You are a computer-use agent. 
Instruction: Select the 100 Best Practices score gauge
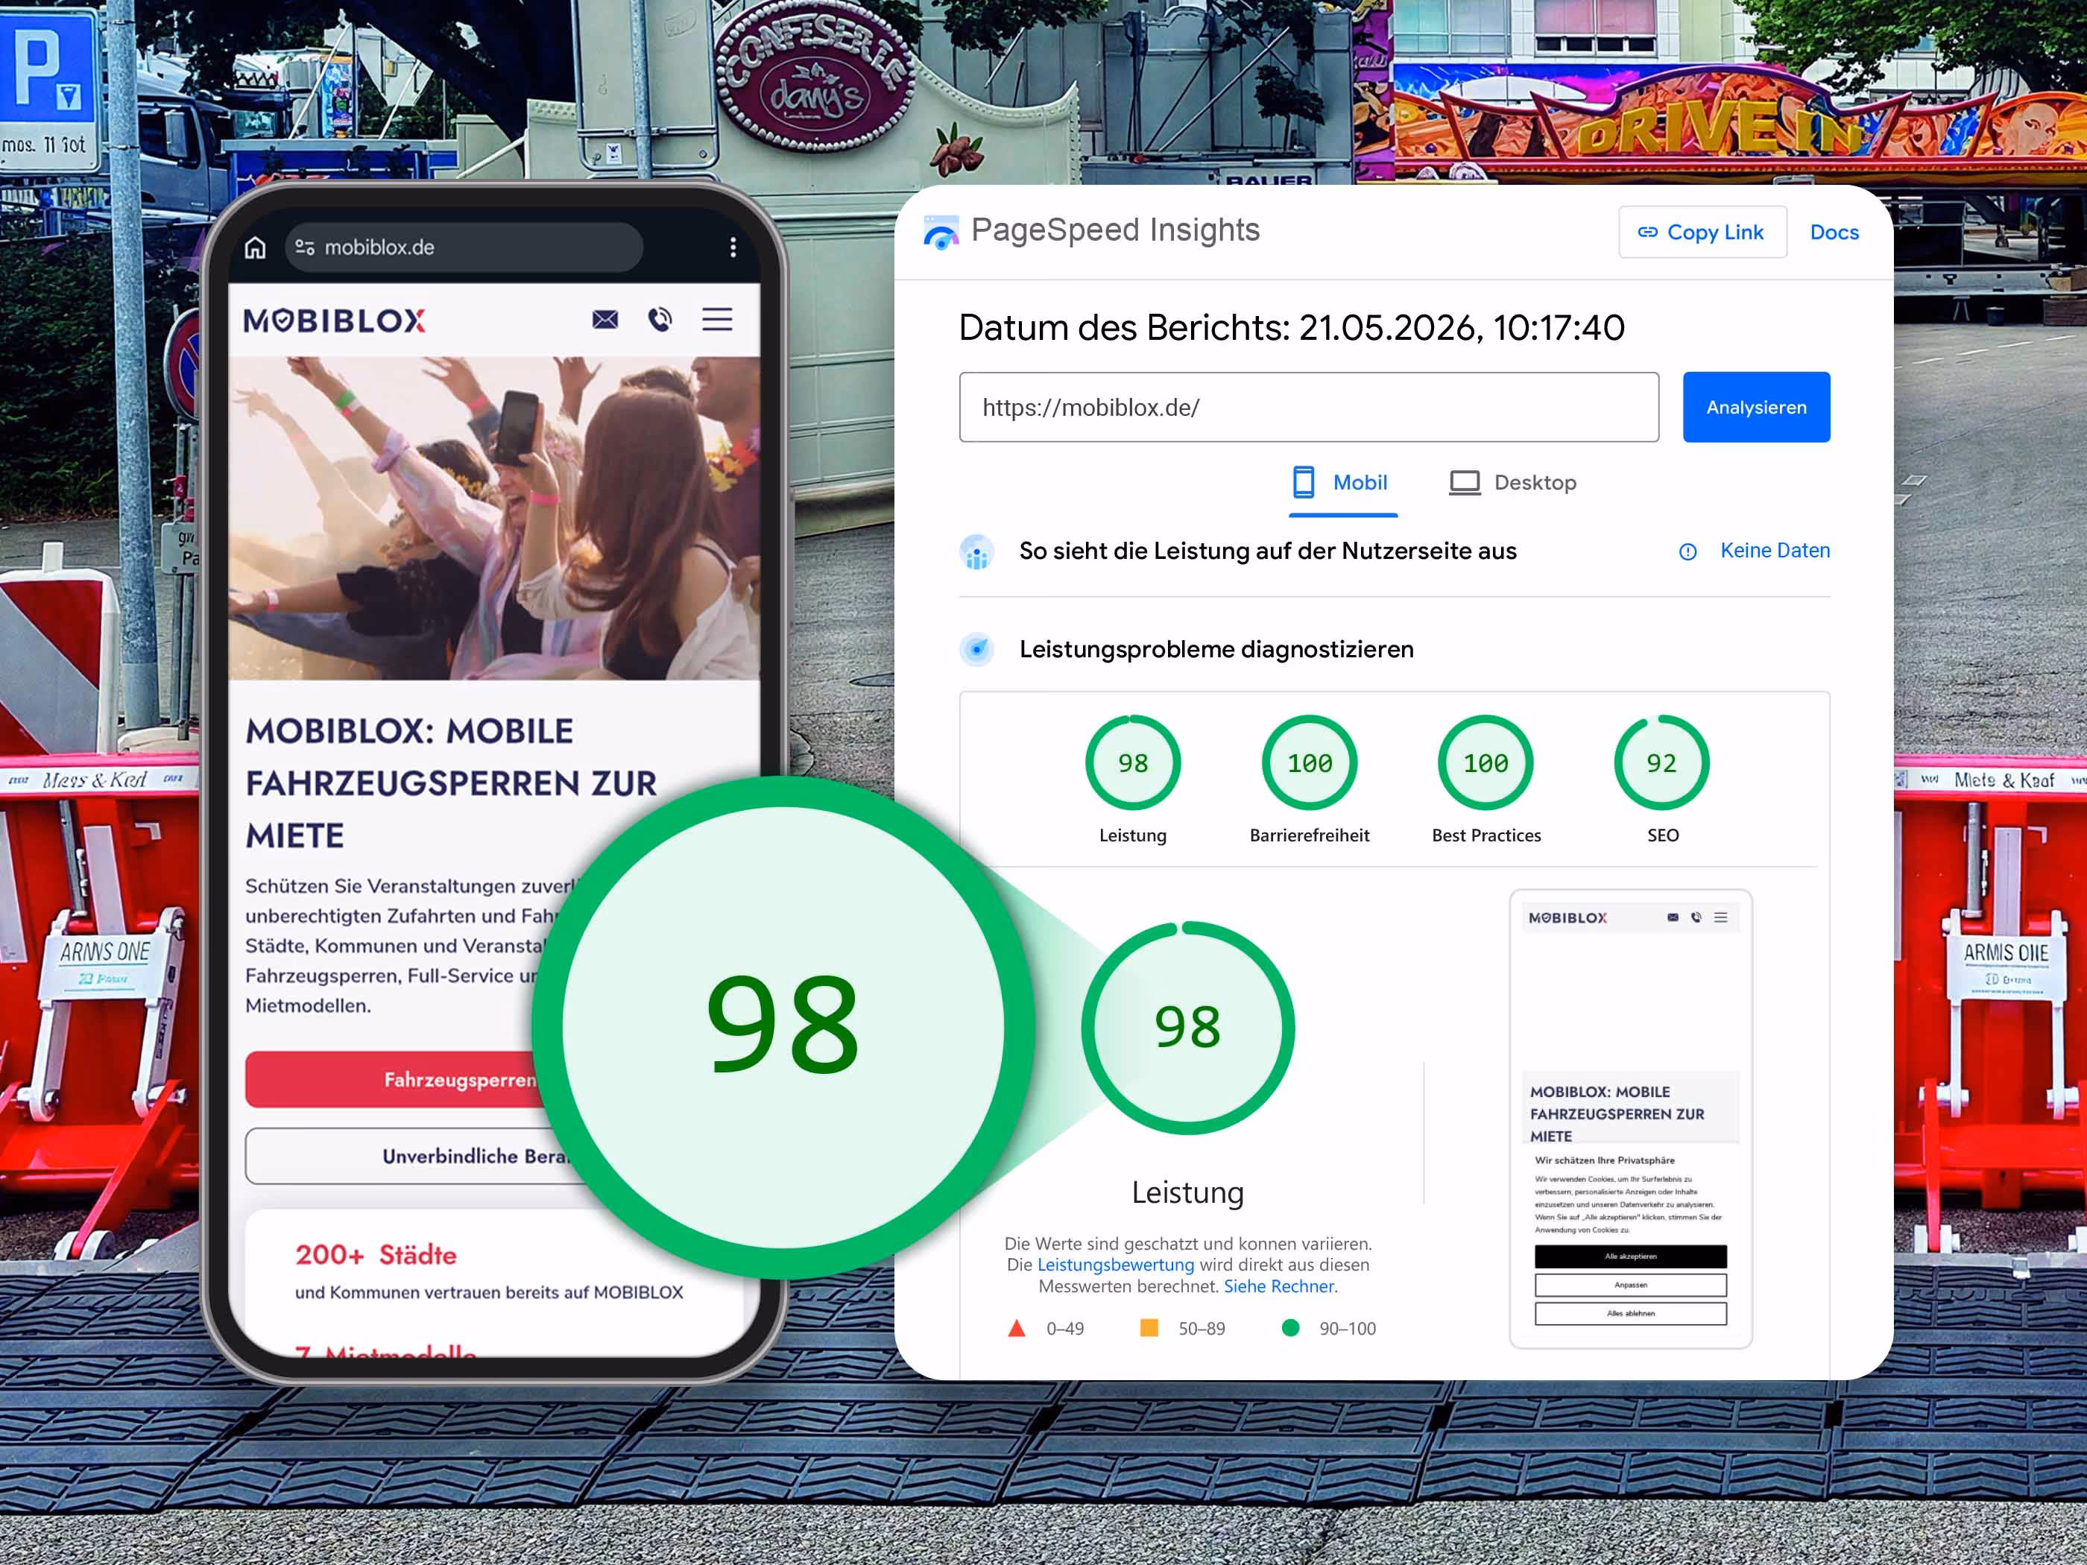pos(1485,762)
